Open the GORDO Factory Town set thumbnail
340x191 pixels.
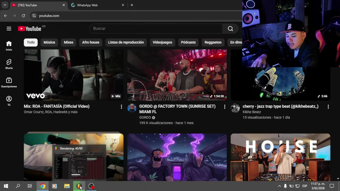tap(177, 75)
